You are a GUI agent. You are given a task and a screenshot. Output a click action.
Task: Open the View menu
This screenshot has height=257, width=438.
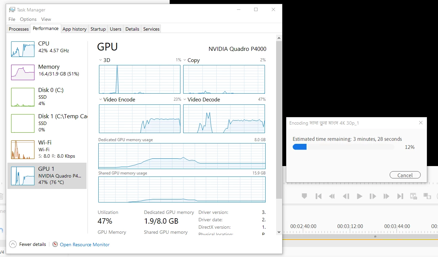click(46, 19)
